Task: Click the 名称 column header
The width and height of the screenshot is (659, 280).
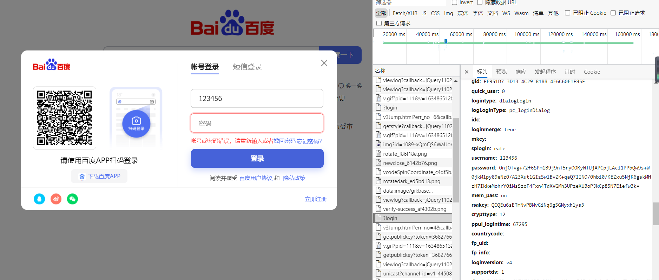Action: (417, 71)
